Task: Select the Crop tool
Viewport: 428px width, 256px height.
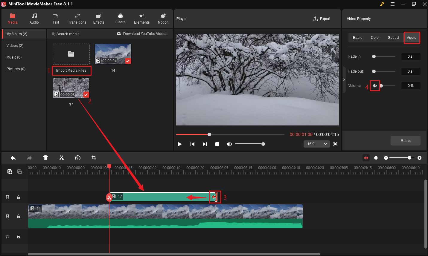Action: [94, 158]
